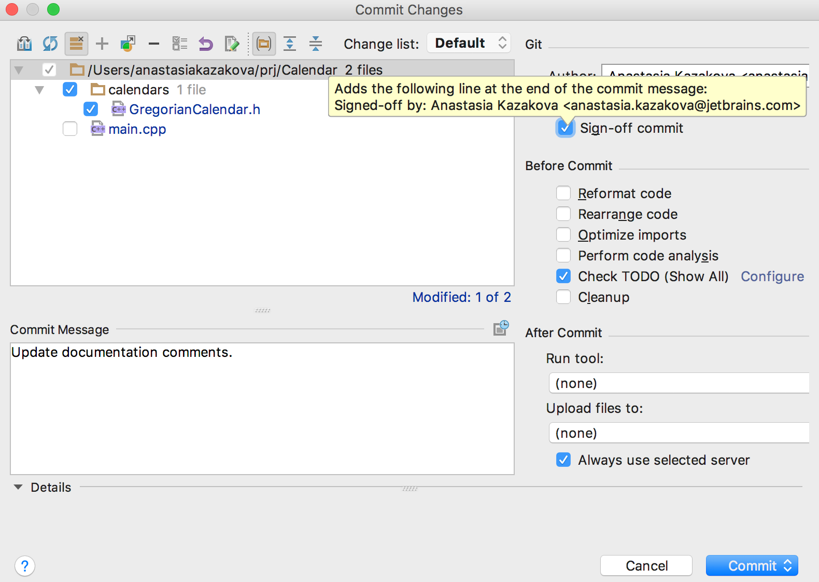Click the main.cpp C++ file icon
Image resolution: width=819 pixels, height=582 pixels.
click(98, 129)
